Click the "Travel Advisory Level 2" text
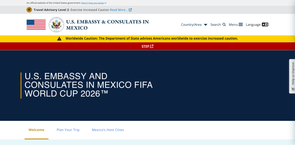Viewport: 295px width, 145px height. (x=51, y=10)
